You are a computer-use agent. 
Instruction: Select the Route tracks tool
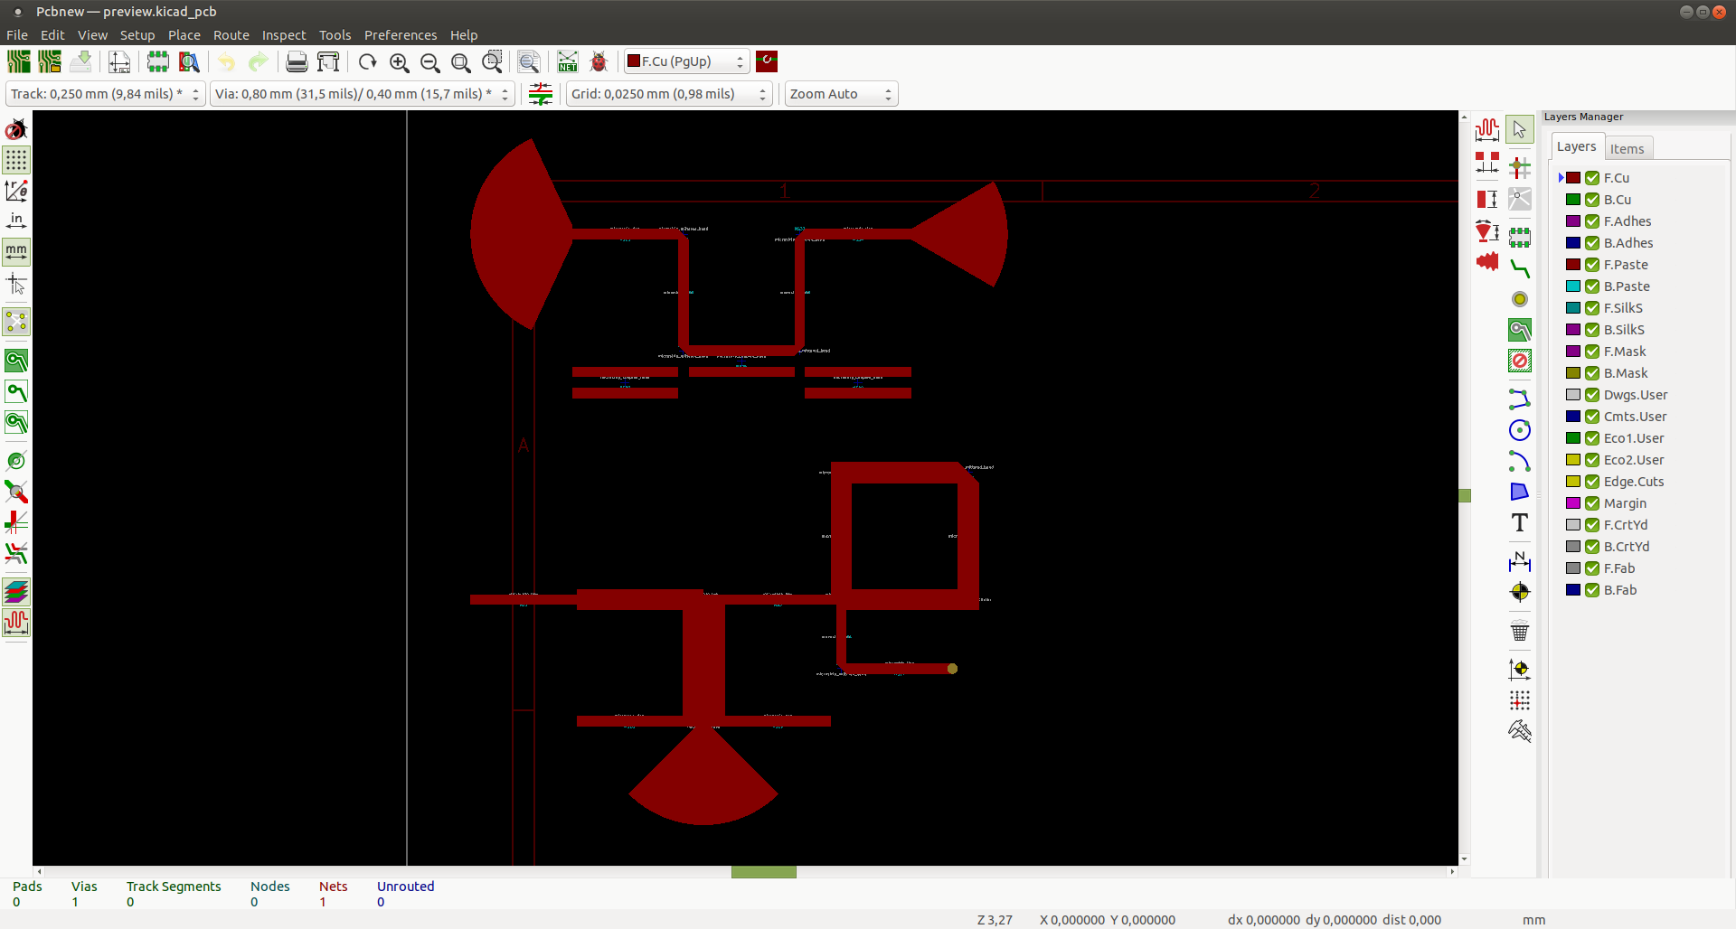coord(1520,268)
